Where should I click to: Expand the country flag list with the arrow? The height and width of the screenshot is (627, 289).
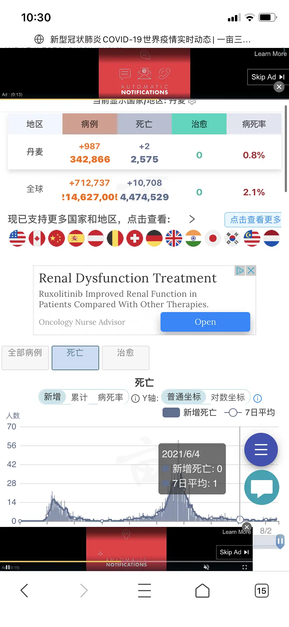(x=192, y=219)
